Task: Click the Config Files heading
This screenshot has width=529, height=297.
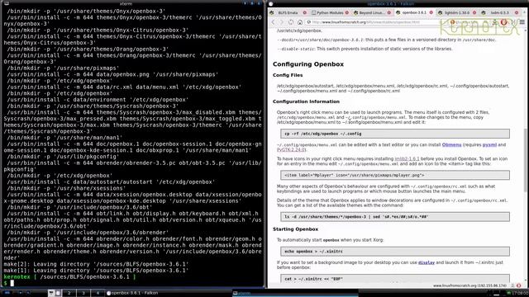Action: tap(288, 75)
